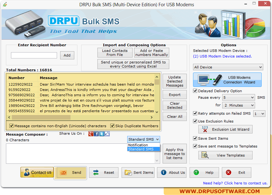Viewport: 272px width, 195px height.
Task: Select the row with number 198904429022
Action: tap(81, 106)
